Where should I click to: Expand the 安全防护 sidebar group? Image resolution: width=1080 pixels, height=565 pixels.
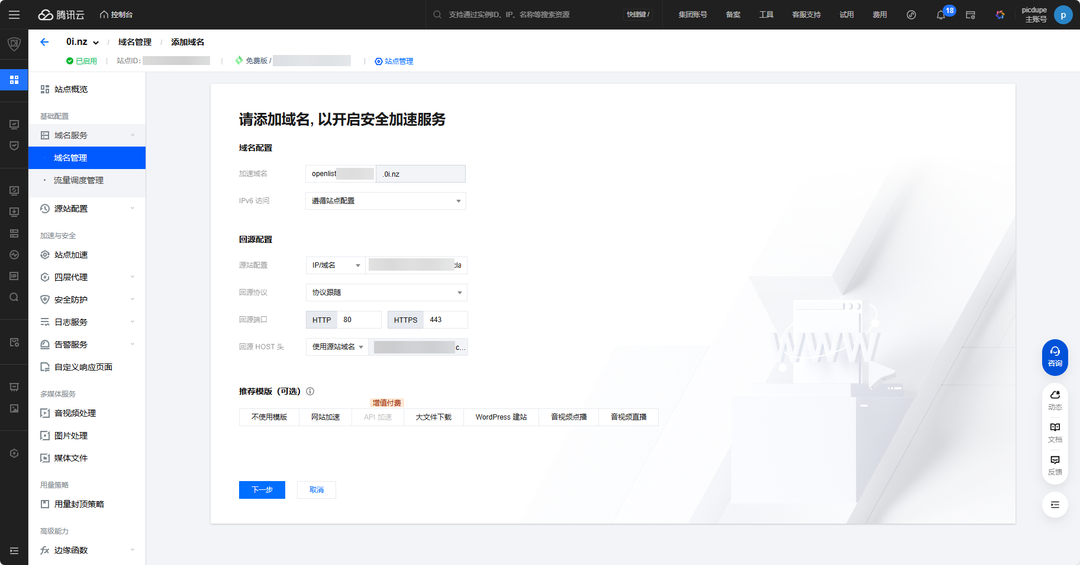coord(87,300)
